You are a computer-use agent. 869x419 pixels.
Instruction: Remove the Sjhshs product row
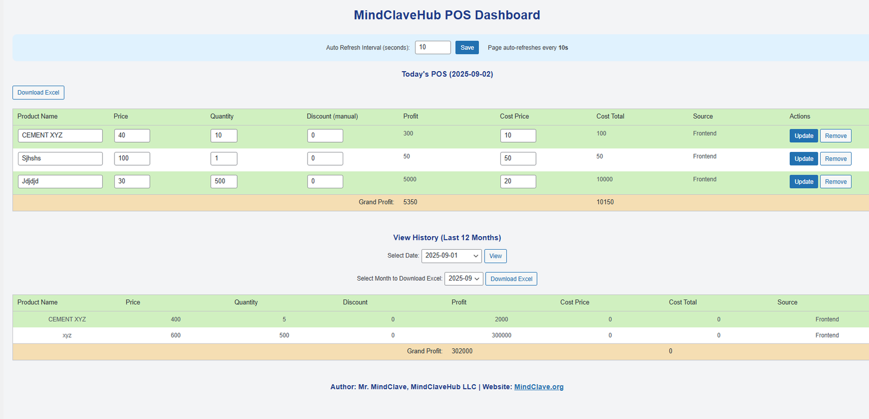tap(835, 158)
